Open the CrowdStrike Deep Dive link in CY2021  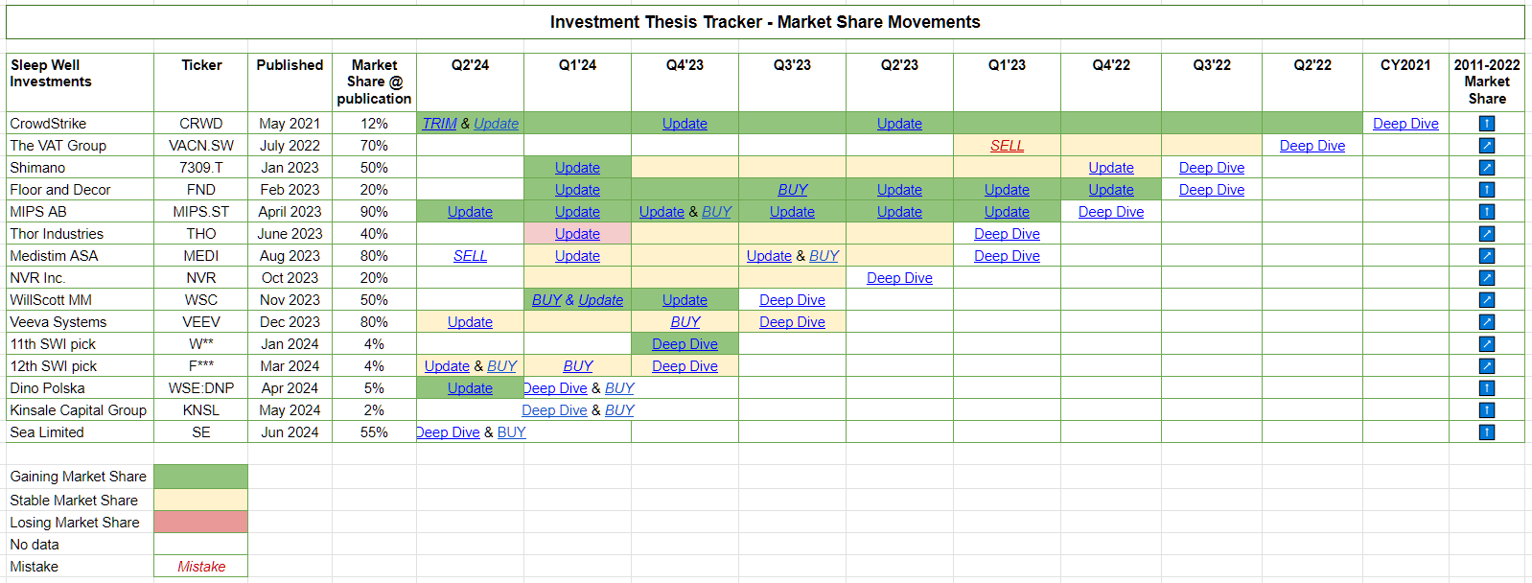tap(1405, 124)
